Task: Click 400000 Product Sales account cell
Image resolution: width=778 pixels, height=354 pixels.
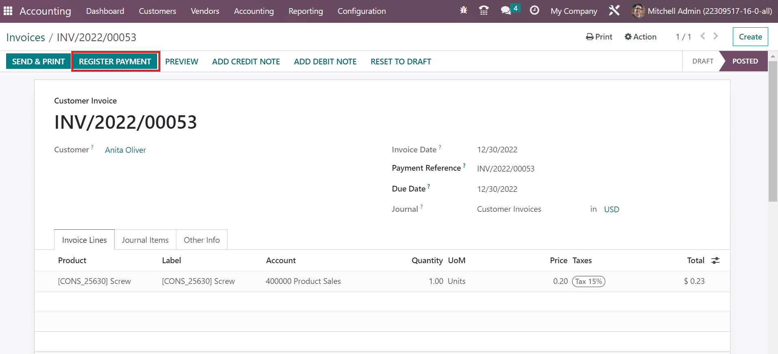Action: [x=303, y=281]
